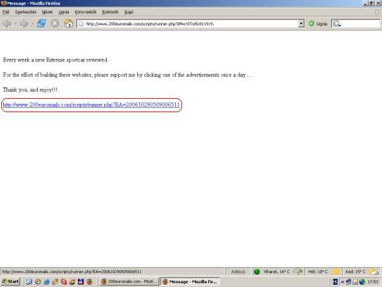Screen dimensions: 382x287
Task: Reload the current page
Action: pyautogui.click(x=41, y=23)
